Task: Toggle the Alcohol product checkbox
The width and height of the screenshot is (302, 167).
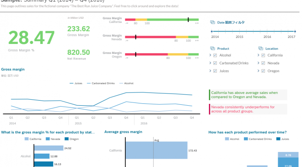Action: [x=215, y=55]
